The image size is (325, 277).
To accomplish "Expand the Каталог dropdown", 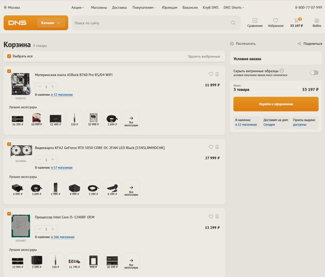I will [x=51, y=23].
